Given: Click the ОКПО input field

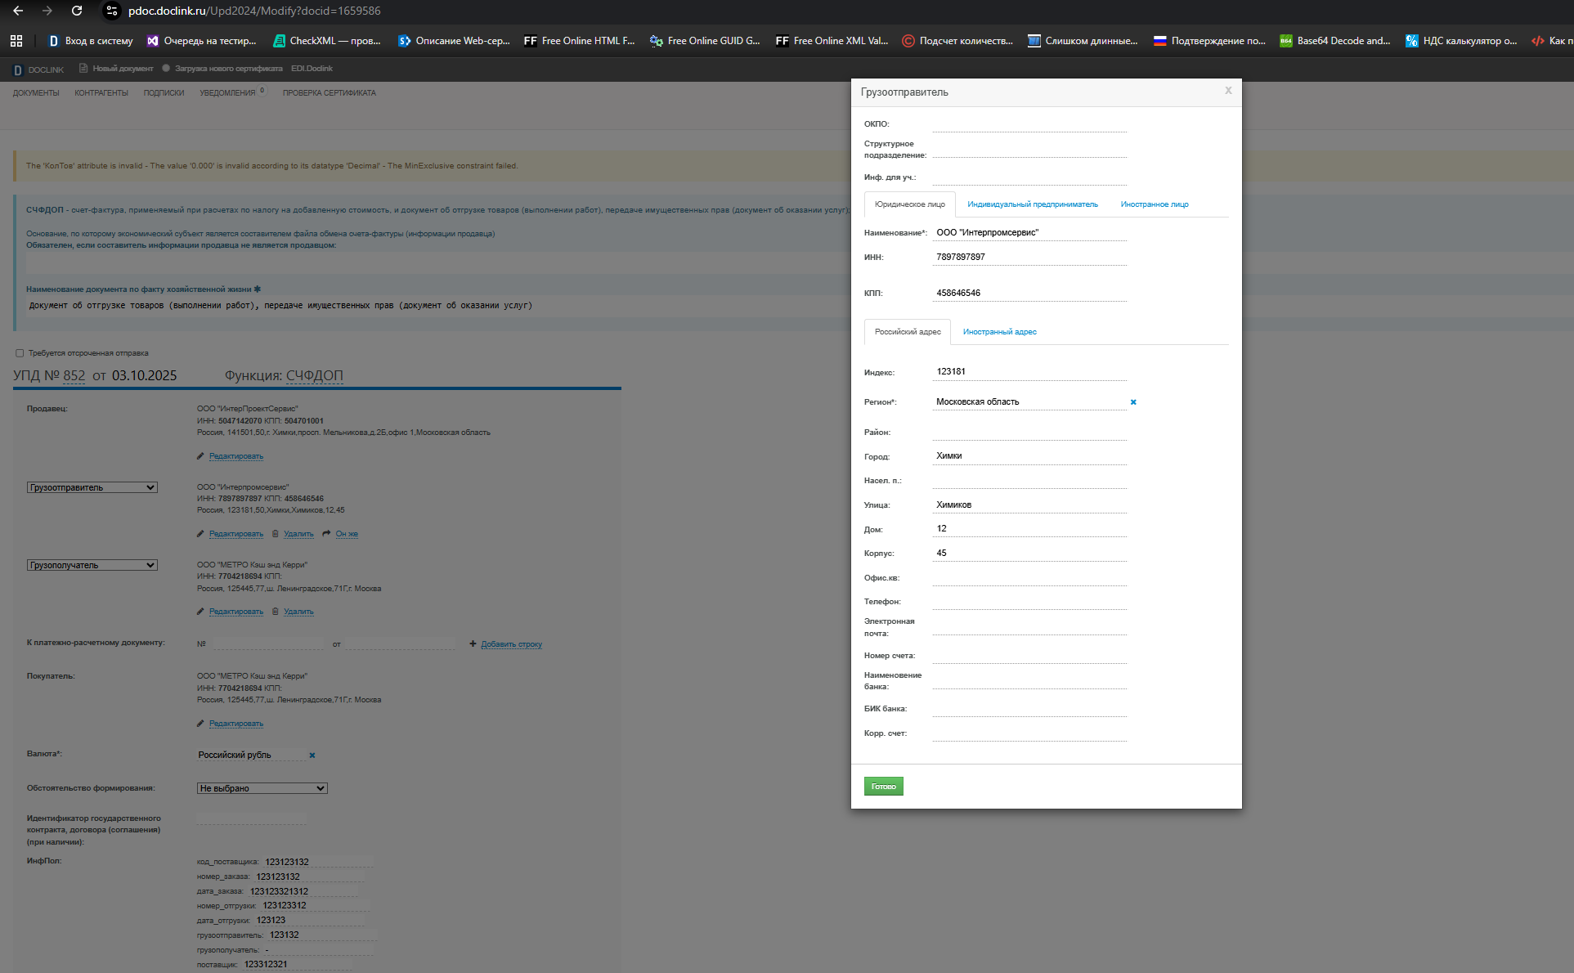Looking at the screenshot, I should coord(1029,123).
